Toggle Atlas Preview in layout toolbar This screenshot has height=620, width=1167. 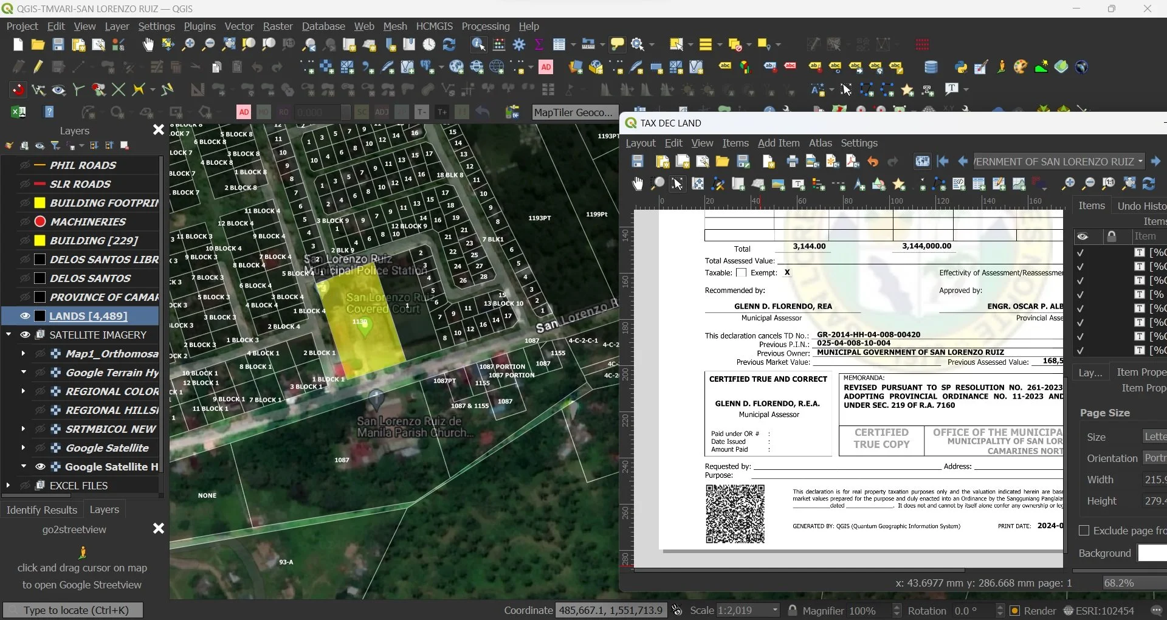point(922,162)
